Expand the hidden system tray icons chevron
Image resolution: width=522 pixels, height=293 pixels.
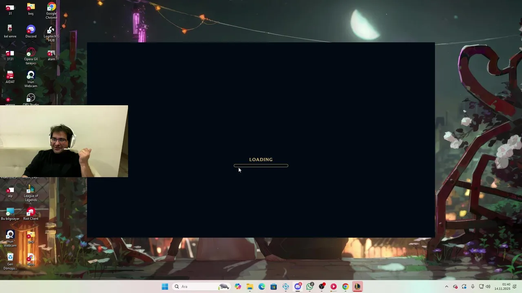point(447,286)
